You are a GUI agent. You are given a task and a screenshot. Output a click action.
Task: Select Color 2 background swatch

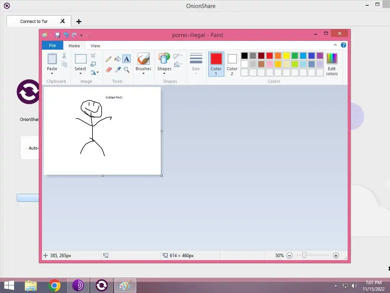(x=232, y=64)
